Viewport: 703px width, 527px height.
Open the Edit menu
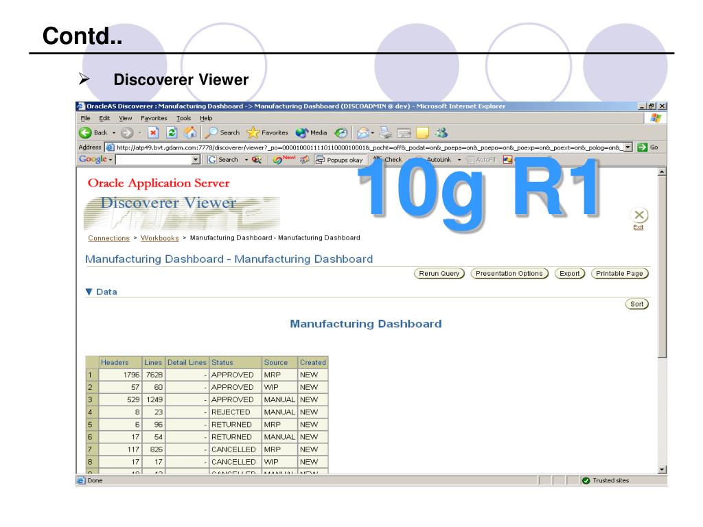click(x=104, y=118)
